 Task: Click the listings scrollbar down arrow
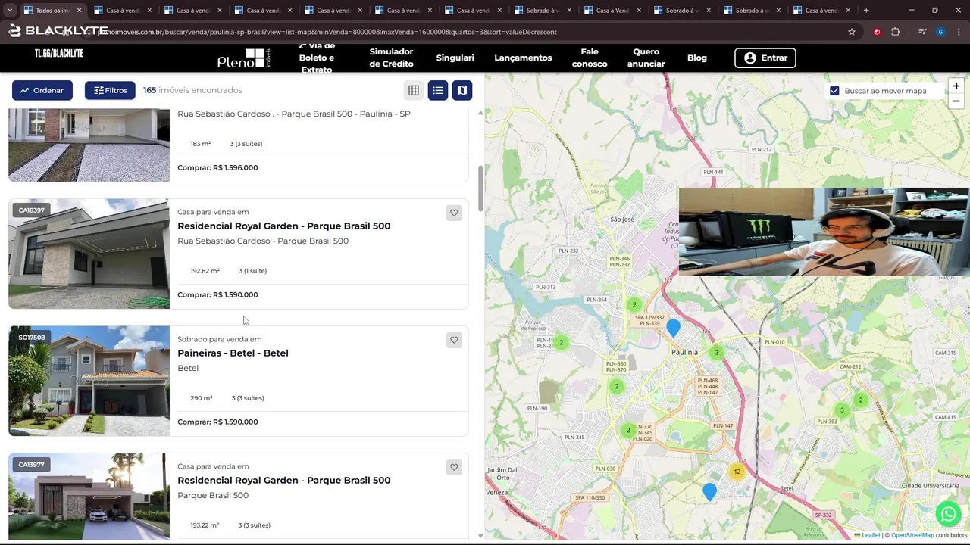(x=480, y=536)
